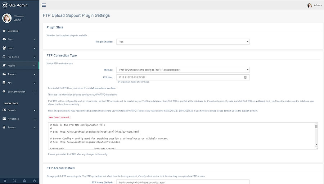
Task: Click the Rewards money icon
Action: point(4,110)
